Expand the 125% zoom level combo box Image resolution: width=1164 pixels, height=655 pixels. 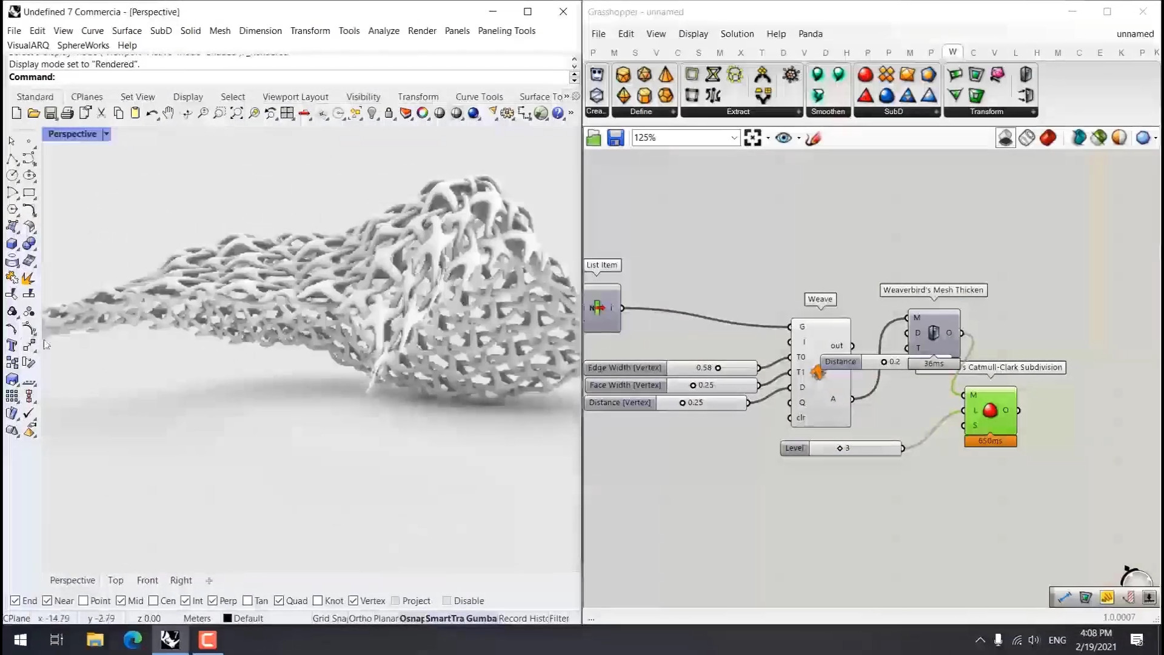coord(734,138)
